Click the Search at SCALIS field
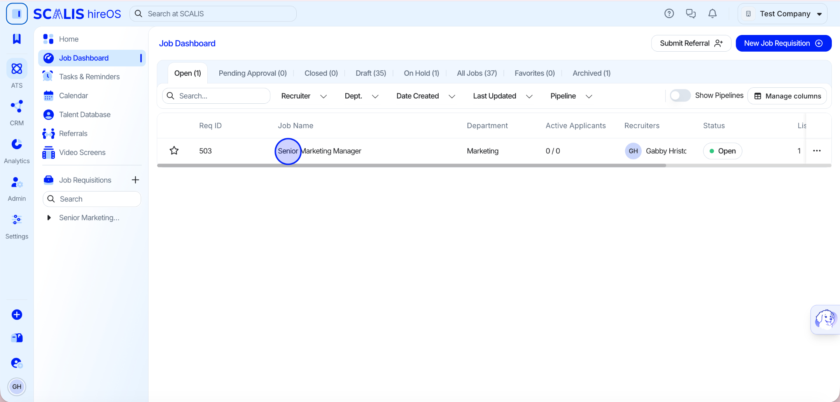The height and width of the screenshot is (402, 840). click(213, 14)
